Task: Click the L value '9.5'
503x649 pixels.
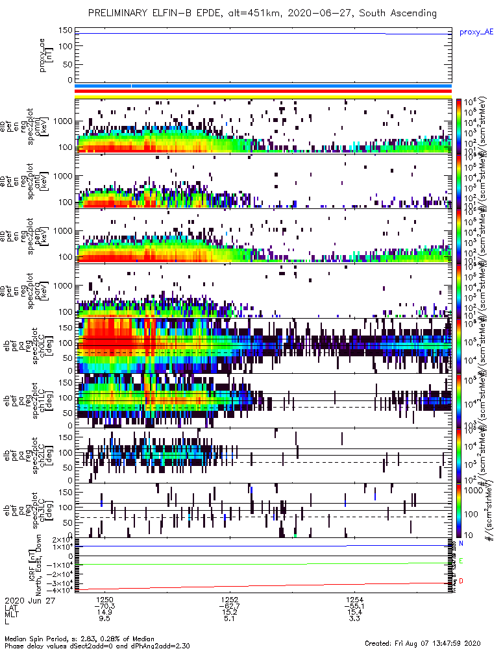Action: click(104, 618)
